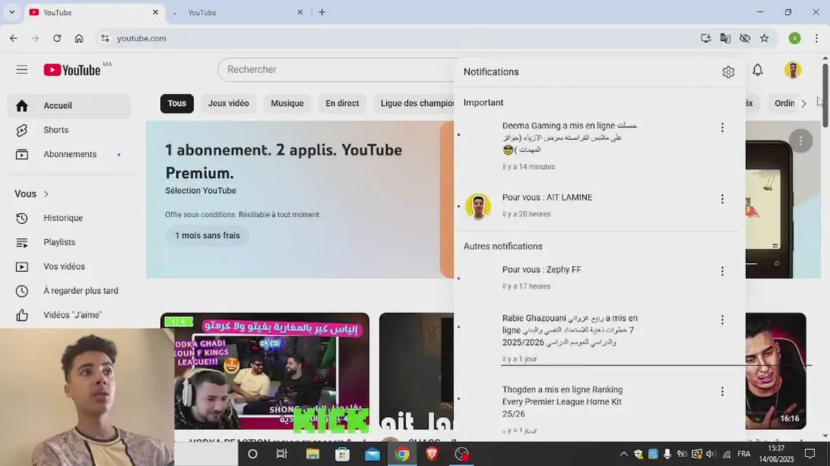Viewport: 830px width, 466px height.
Task: Open Pour vous : Zephy FF notification
Action: pos(599,278)
